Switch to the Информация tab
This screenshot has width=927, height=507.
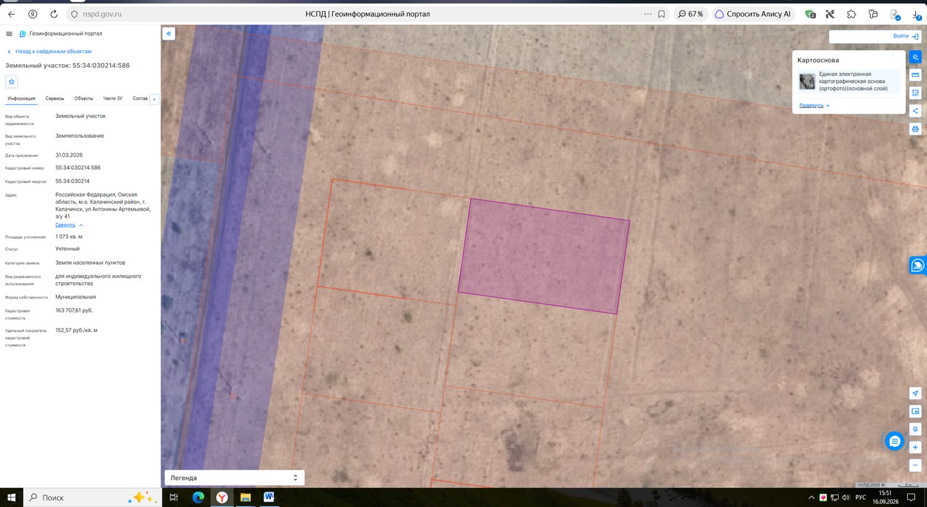click(x=21, y=99)
